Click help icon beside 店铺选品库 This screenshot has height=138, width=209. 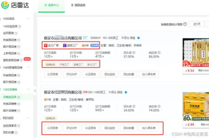[x=19, y=97]
